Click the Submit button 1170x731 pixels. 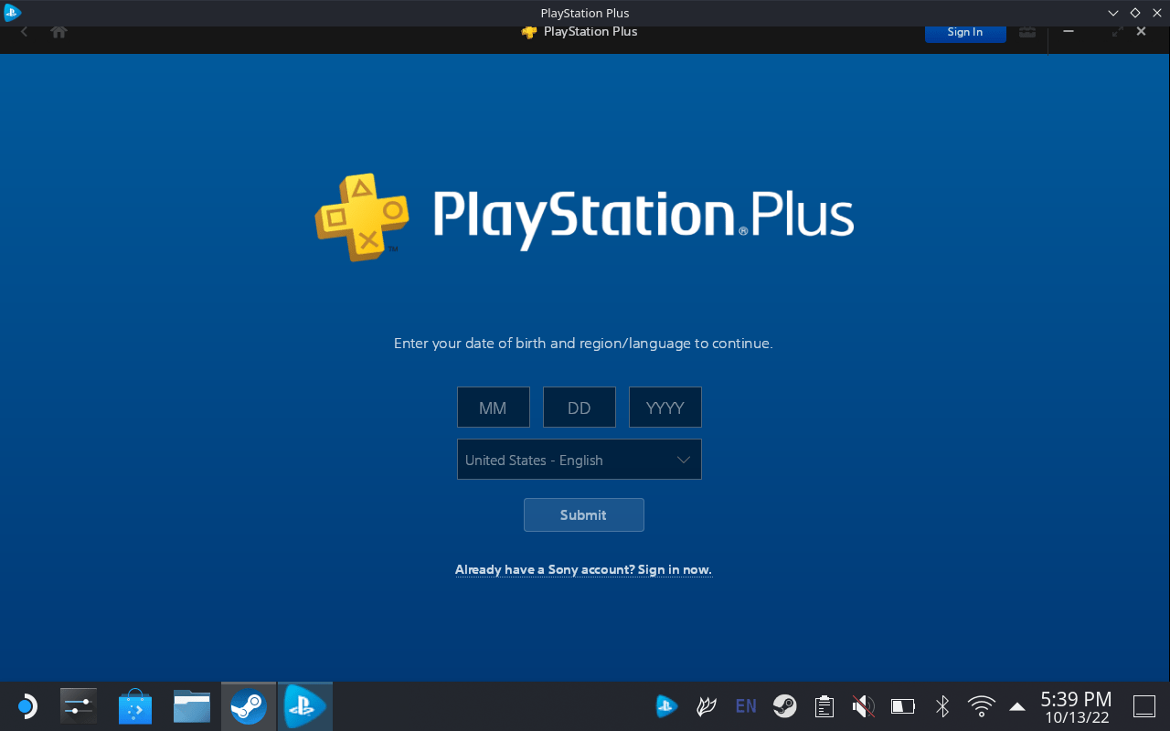click(584, 514)
